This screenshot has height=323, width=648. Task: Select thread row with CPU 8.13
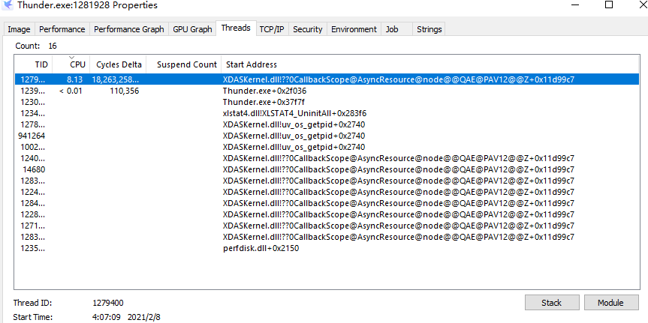pyautogui.click(x=327, y=79)
